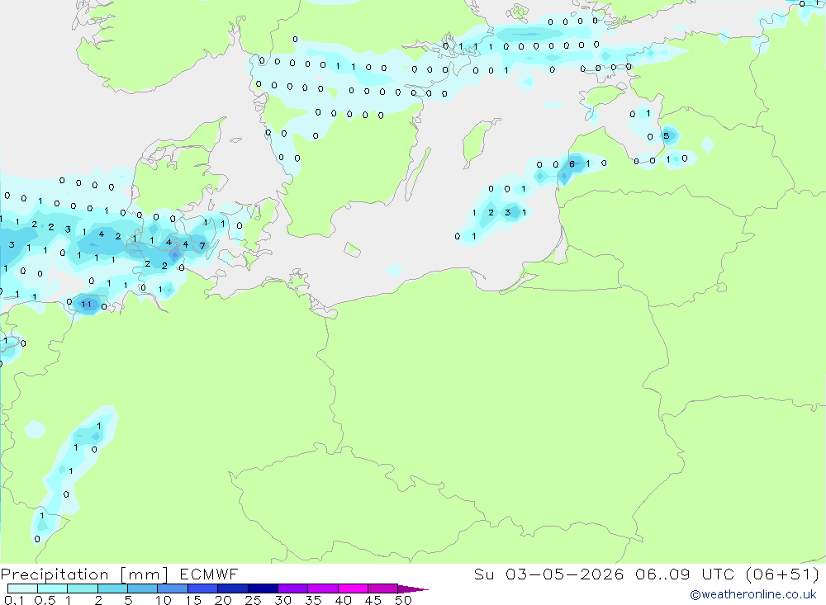Click the legend scale label '30'
826x605 pixels.
point(282,600)
